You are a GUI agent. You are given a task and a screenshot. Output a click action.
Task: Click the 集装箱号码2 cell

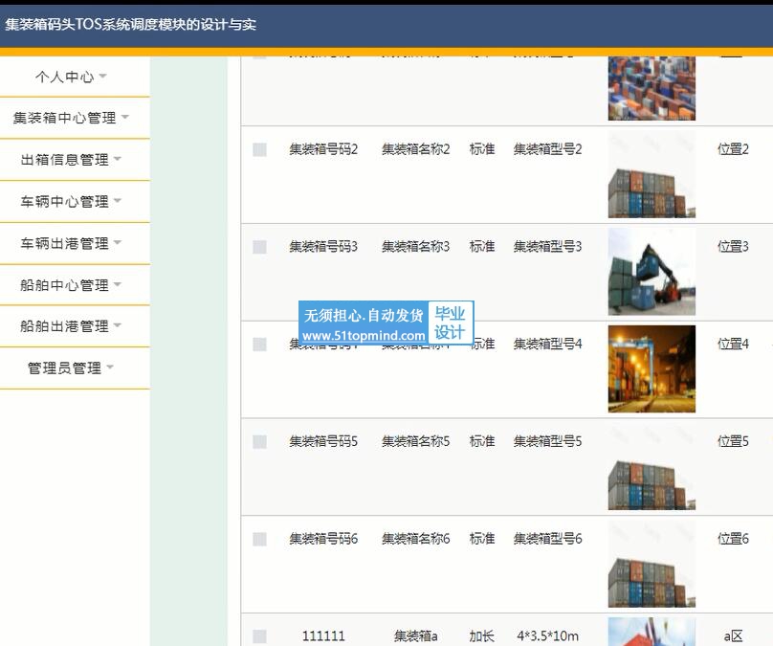[323, 149]
